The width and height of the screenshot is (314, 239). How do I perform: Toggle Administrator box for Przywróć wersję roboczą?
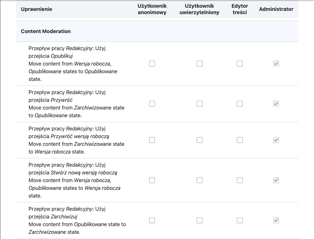coord(276,140)
